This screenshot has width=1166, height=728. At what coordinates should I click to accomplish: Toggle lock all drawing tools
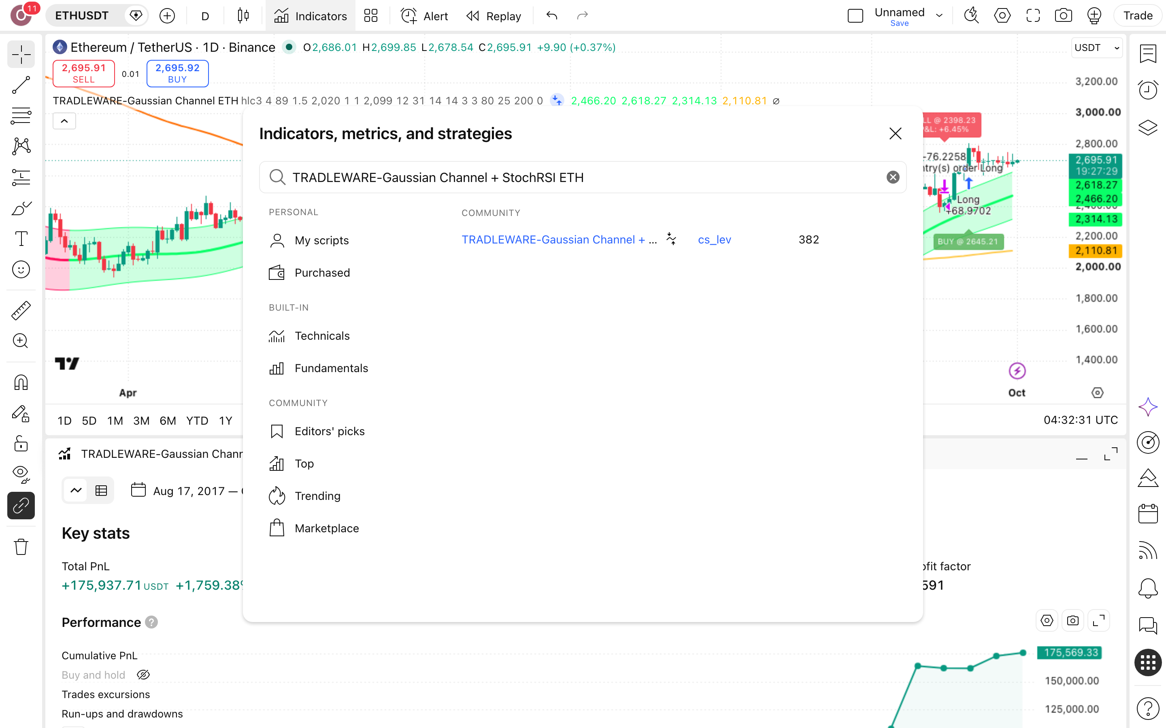point(21,443)
